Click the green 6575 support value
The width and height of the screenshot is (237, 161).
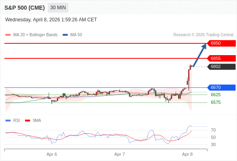tap(216, 102)
